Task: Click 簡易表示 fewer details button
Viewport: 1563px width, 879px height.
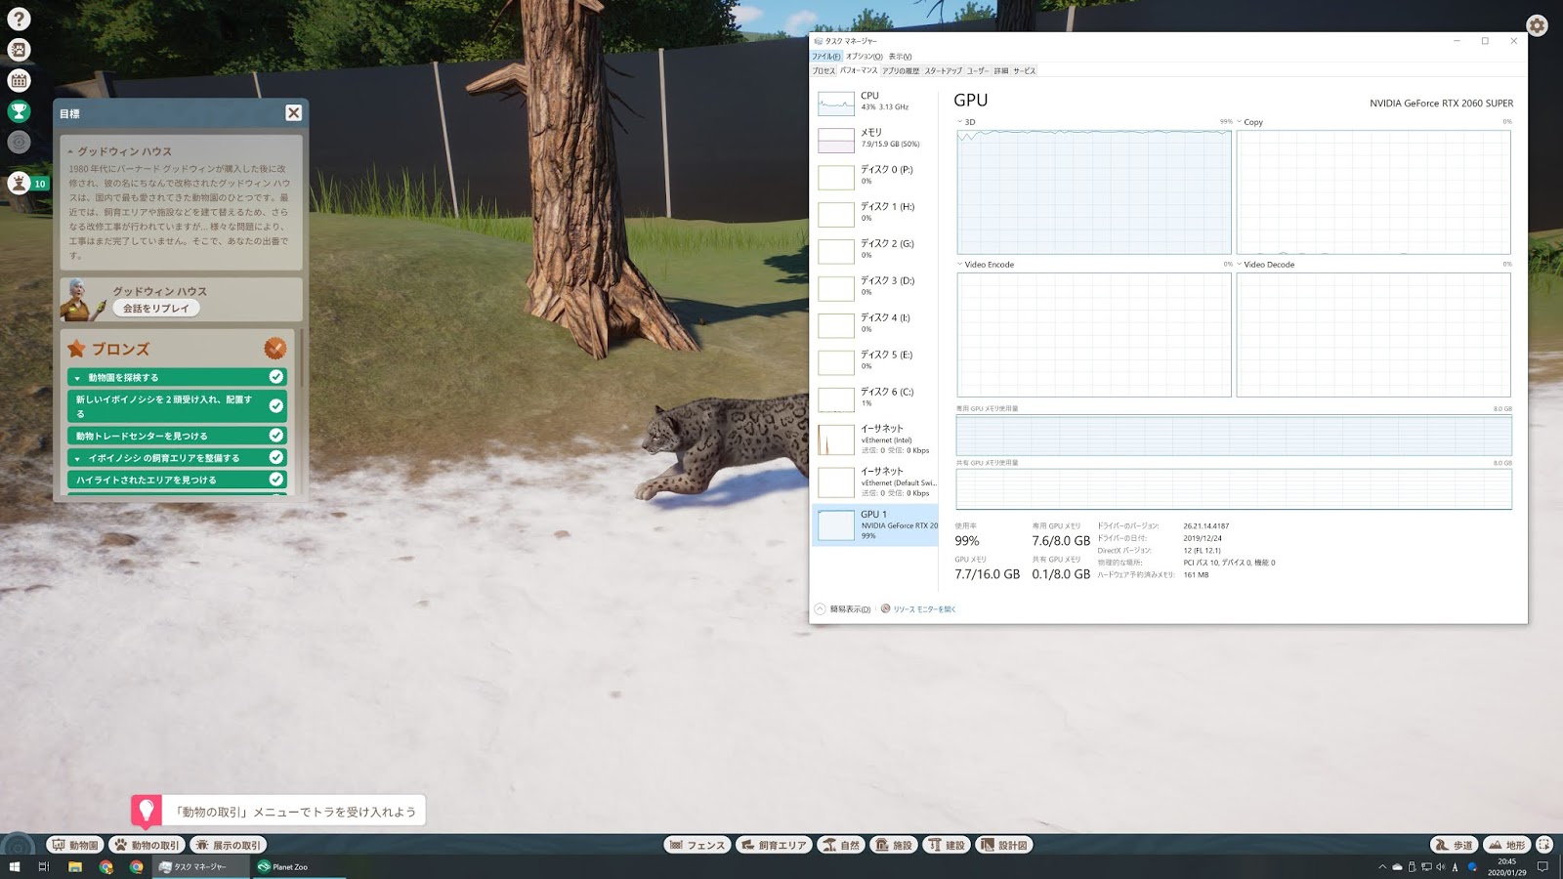Action: (x=843, y=609)
